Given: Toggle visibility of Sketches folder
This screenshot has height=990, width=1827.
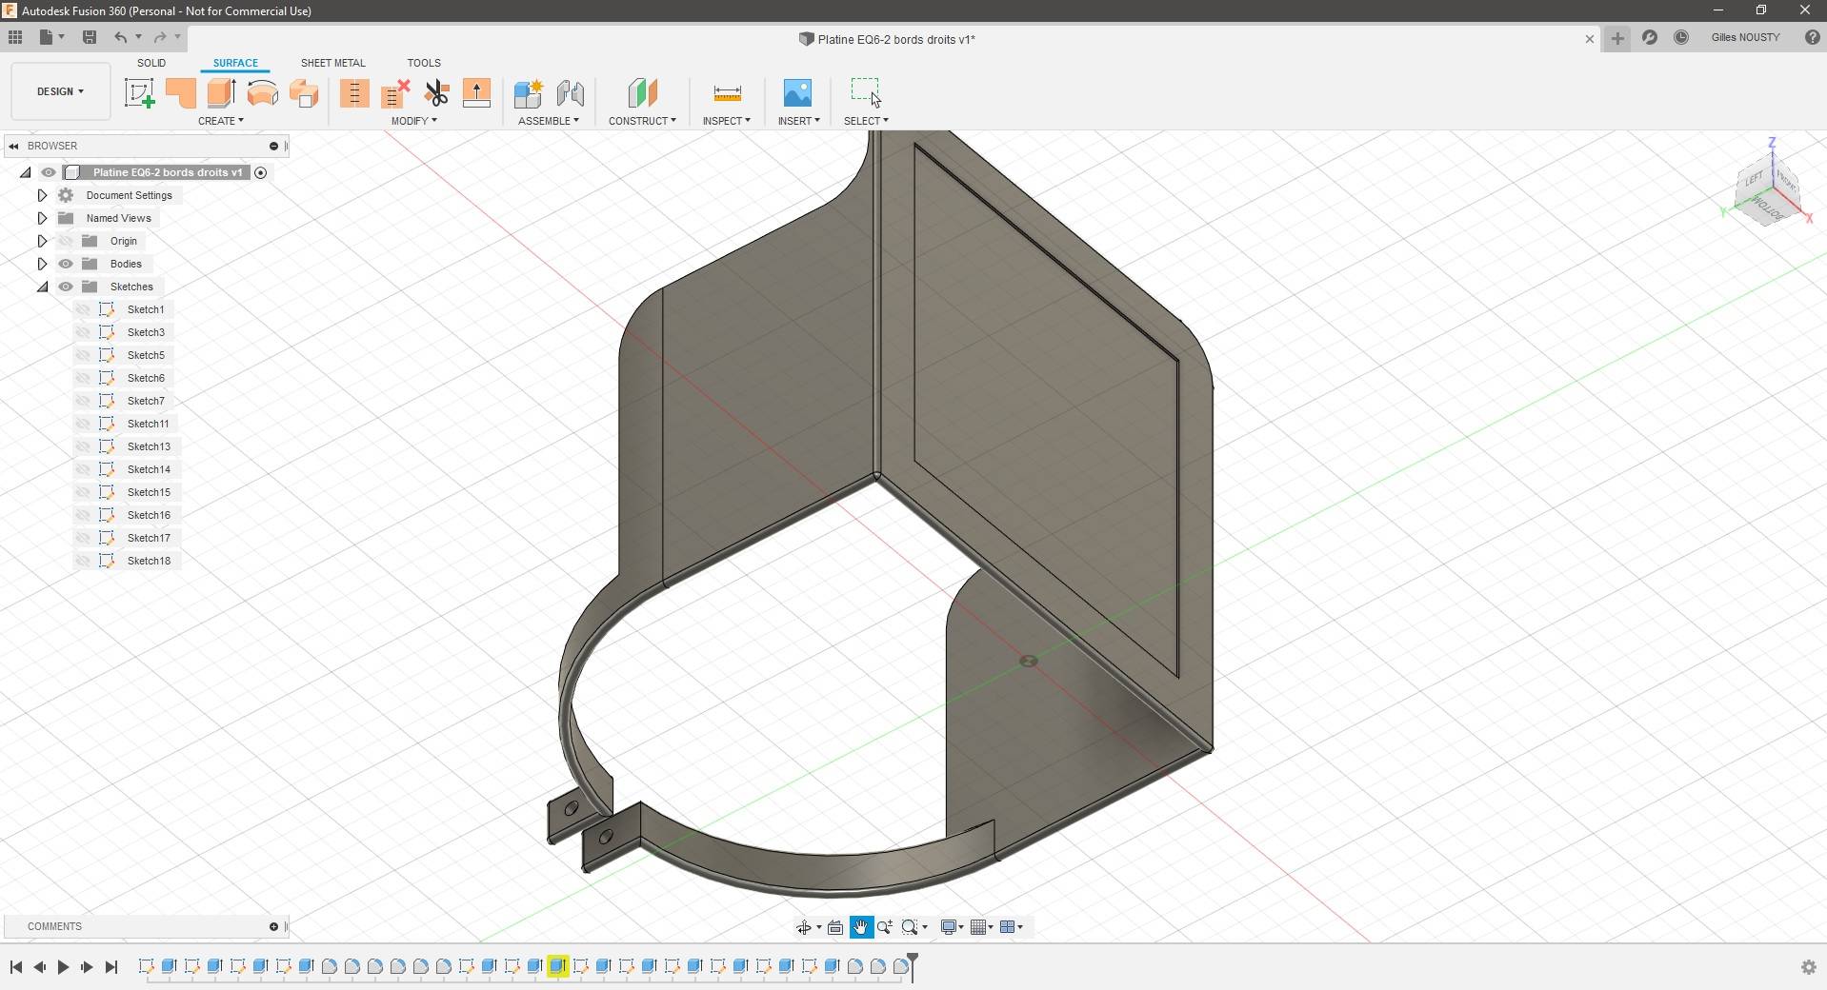Looking at the screenshot, I should click(x=66, y=287).
